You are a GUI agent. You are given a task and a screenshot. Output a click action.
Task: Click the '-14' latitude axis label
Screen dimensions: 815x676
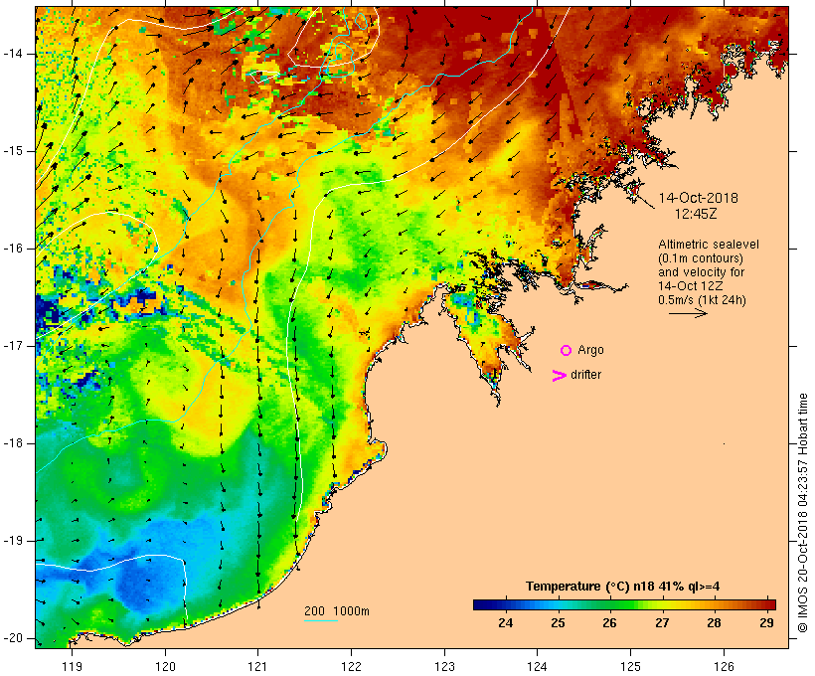click(13, 54)
